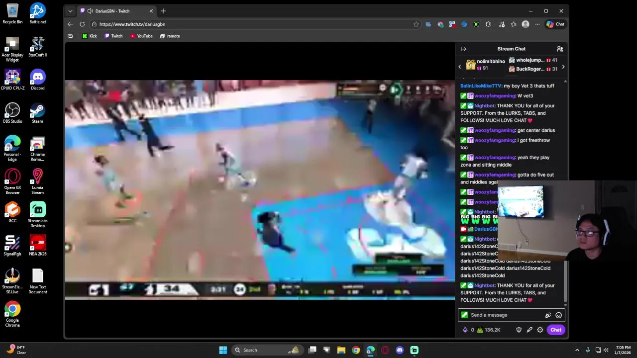Image resolution: width=637 pixels, height=358 pixels.
Task: Select New Text Document on desktop
Action: point(37,281)
